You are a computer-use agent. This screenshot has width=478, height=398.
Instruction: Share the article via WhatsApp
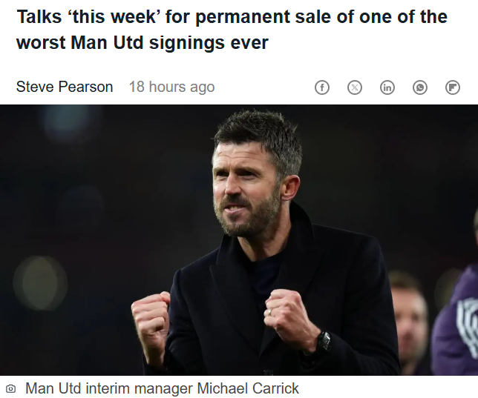(420, 87)
